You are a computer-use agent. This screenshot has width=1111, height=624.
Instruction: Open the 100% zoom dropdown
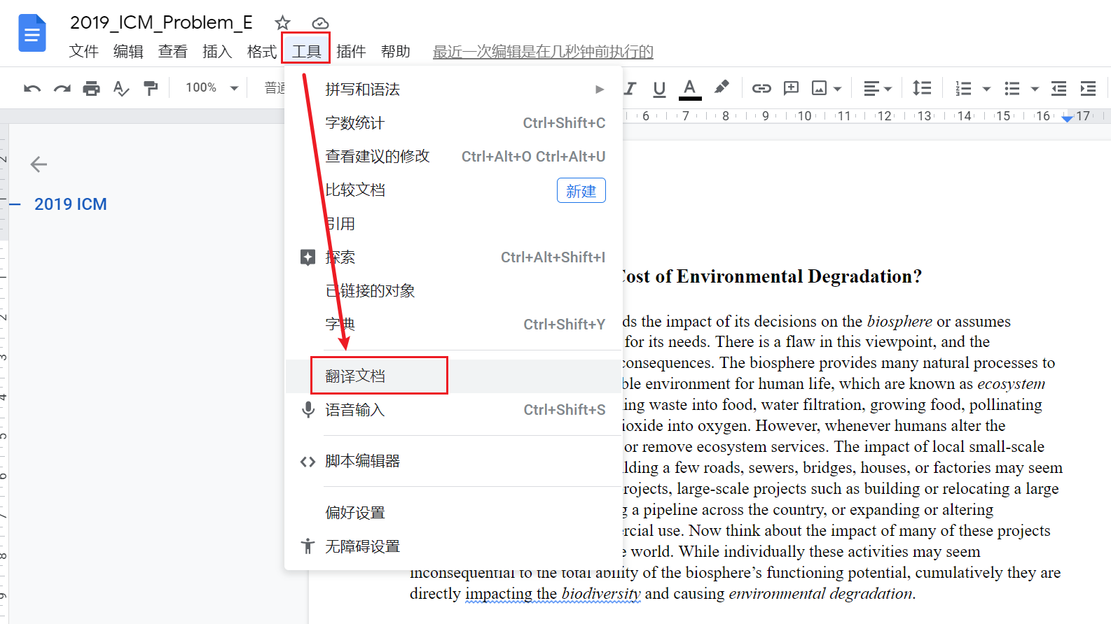212,87
